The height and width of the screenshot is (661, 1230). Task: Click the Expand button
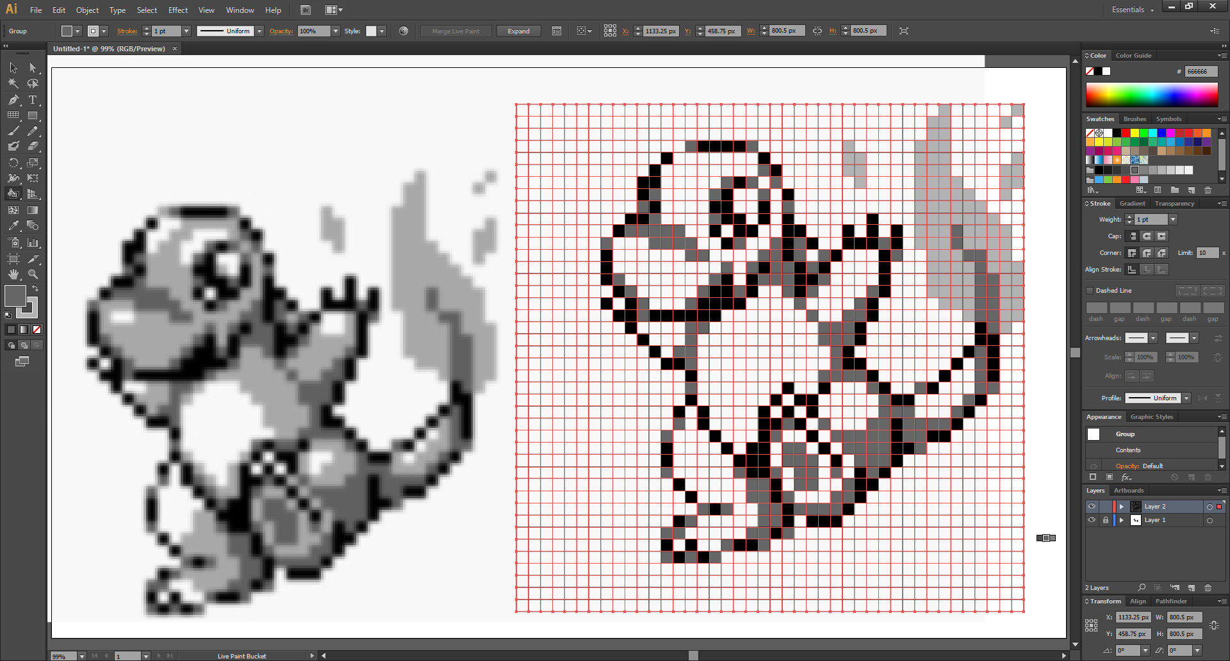[518, 31]
